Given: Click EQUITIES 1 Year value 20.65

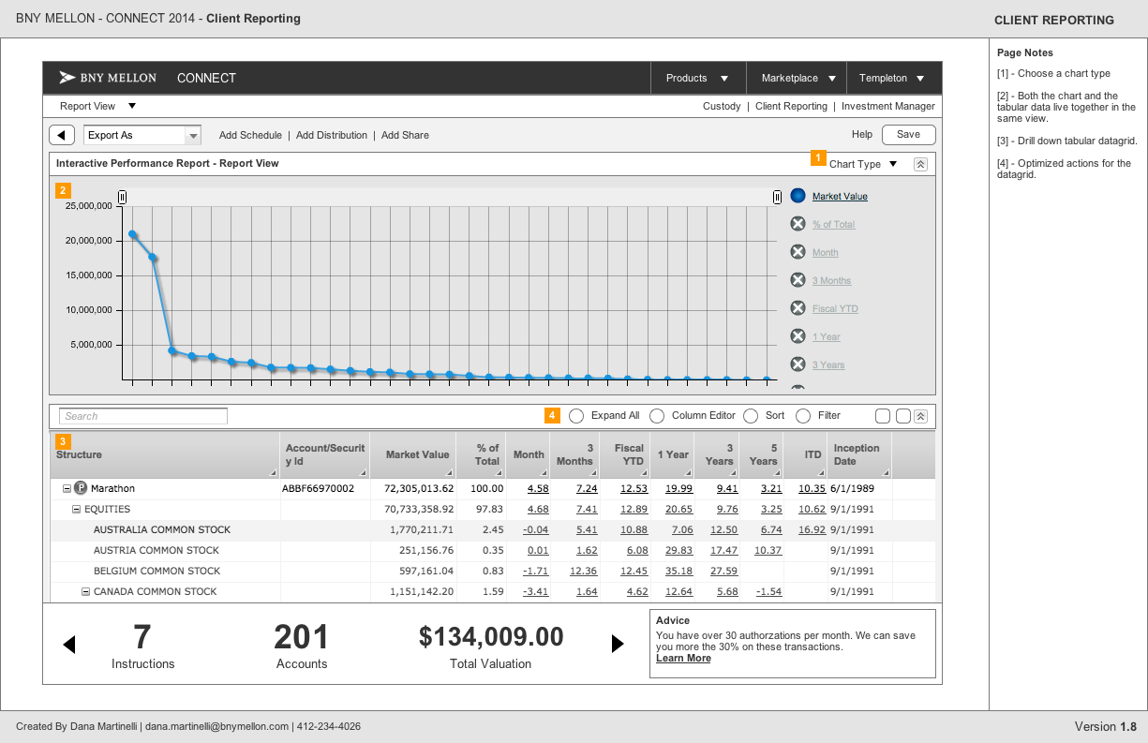Looking at the screenshot, I should coord(678,509).
